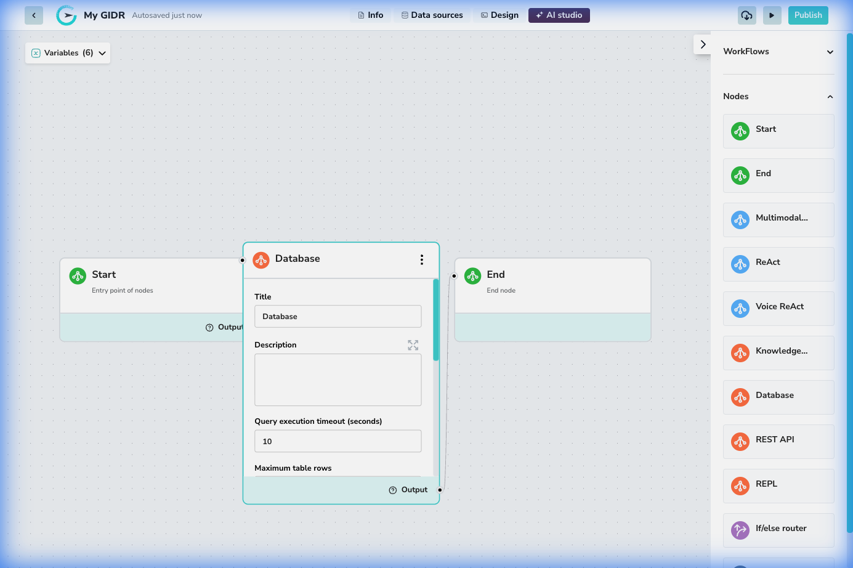Collapse the right sidebar with the arrow

click(703, 44)
